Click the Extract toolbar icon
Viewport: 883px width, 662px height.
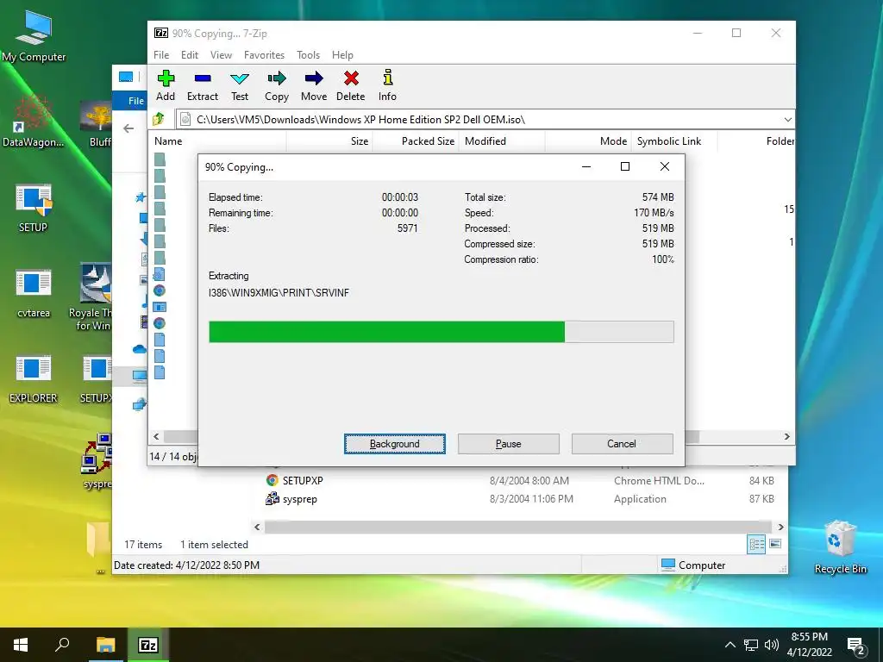coord(202,85)
